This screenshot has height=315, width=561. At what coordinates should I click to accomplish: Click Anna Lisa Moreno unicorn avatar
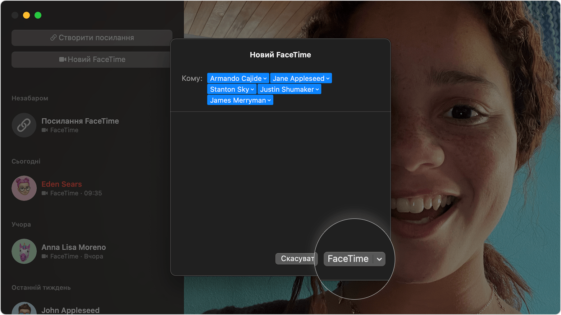point(24,251)
